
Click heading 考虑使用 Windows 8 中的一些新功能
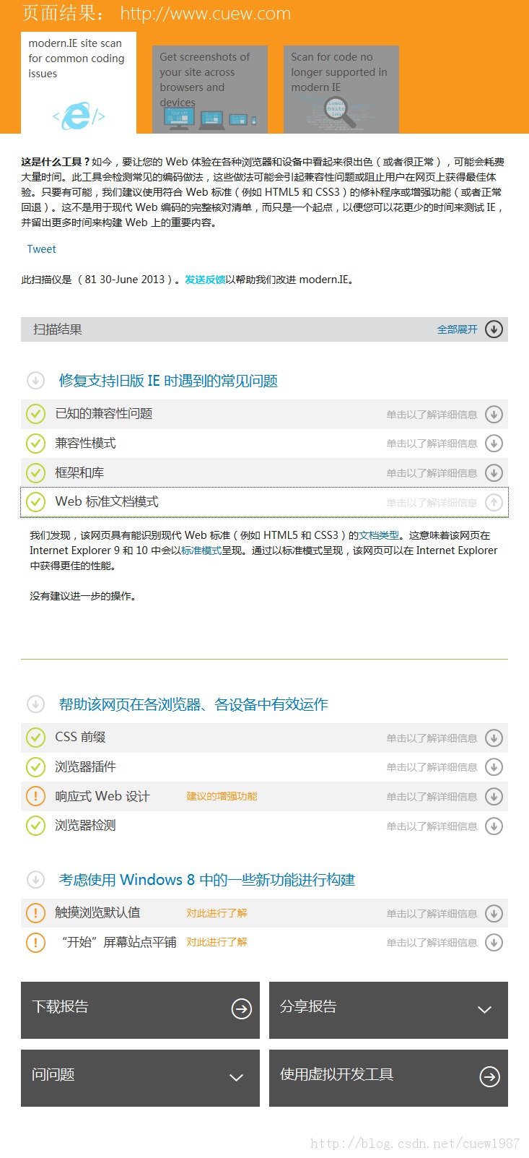pyautogui.click(x=207, y=880)
